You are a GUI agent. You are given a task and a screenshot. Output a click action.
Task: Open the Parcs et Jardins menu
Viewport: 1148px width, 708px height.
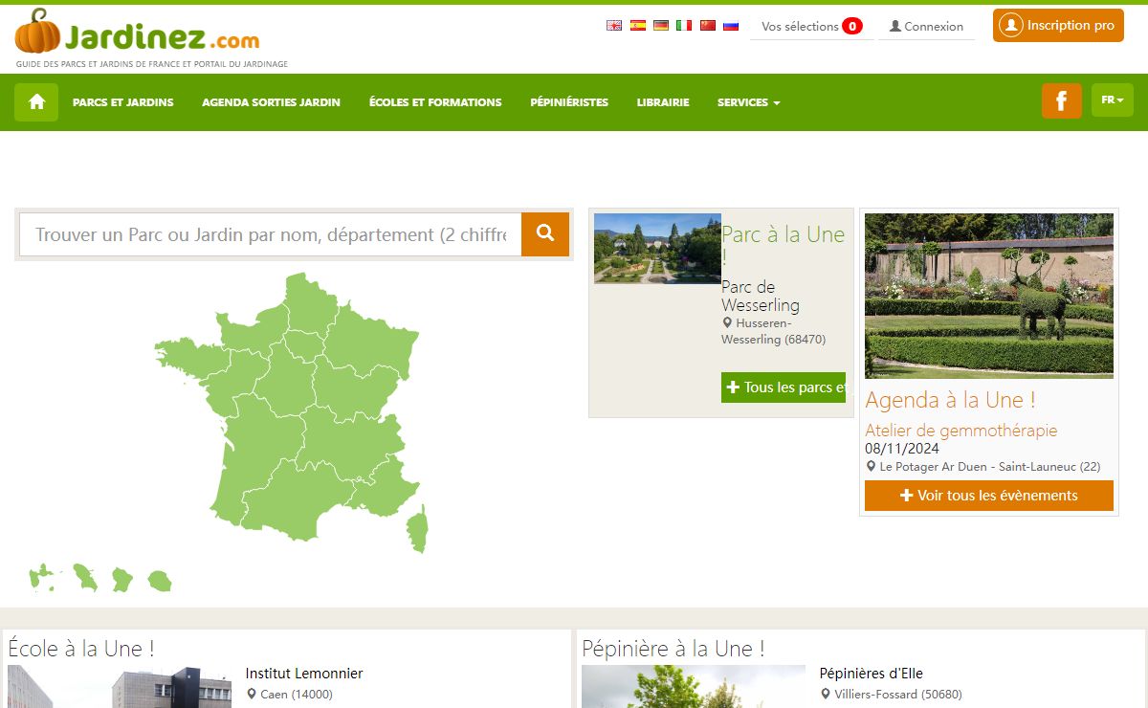123,102
